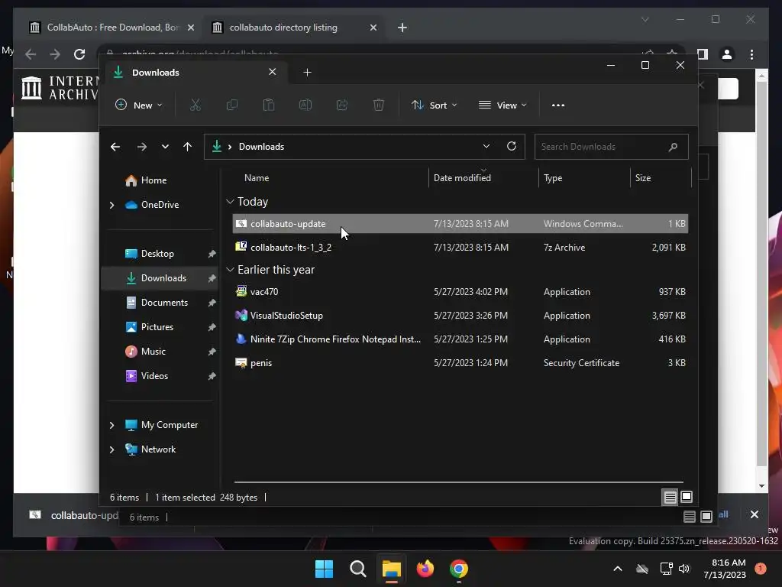Expand OneDrive in navigation pane
Screen dimensions: 782x587
click(111, 205)
